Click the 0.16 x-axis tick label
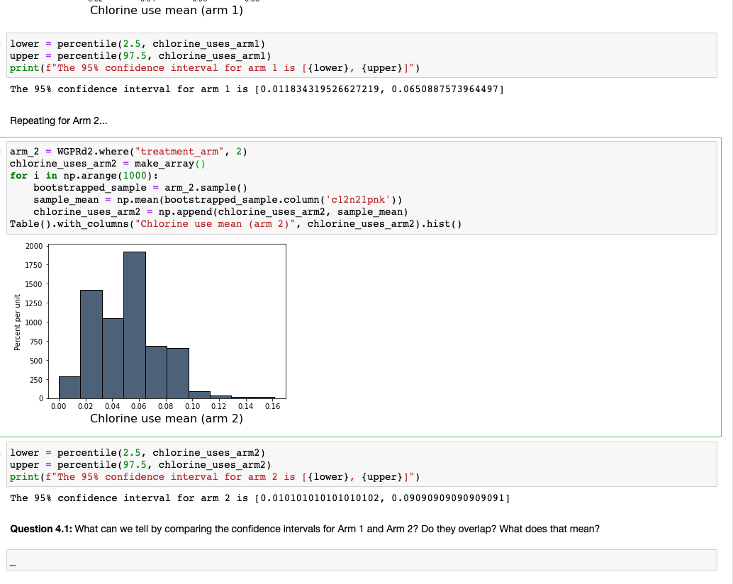 click(x=272, y=407)
